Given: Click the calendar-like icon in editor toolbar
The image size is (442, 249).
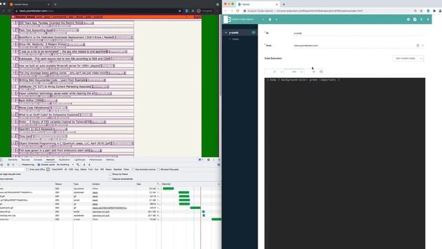Looking at the screenshot, I should (x=321, y=72).
